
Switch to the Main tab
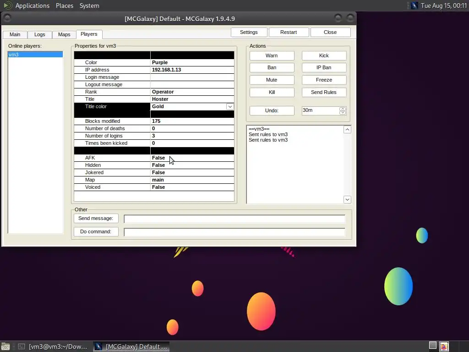point(15,34)
